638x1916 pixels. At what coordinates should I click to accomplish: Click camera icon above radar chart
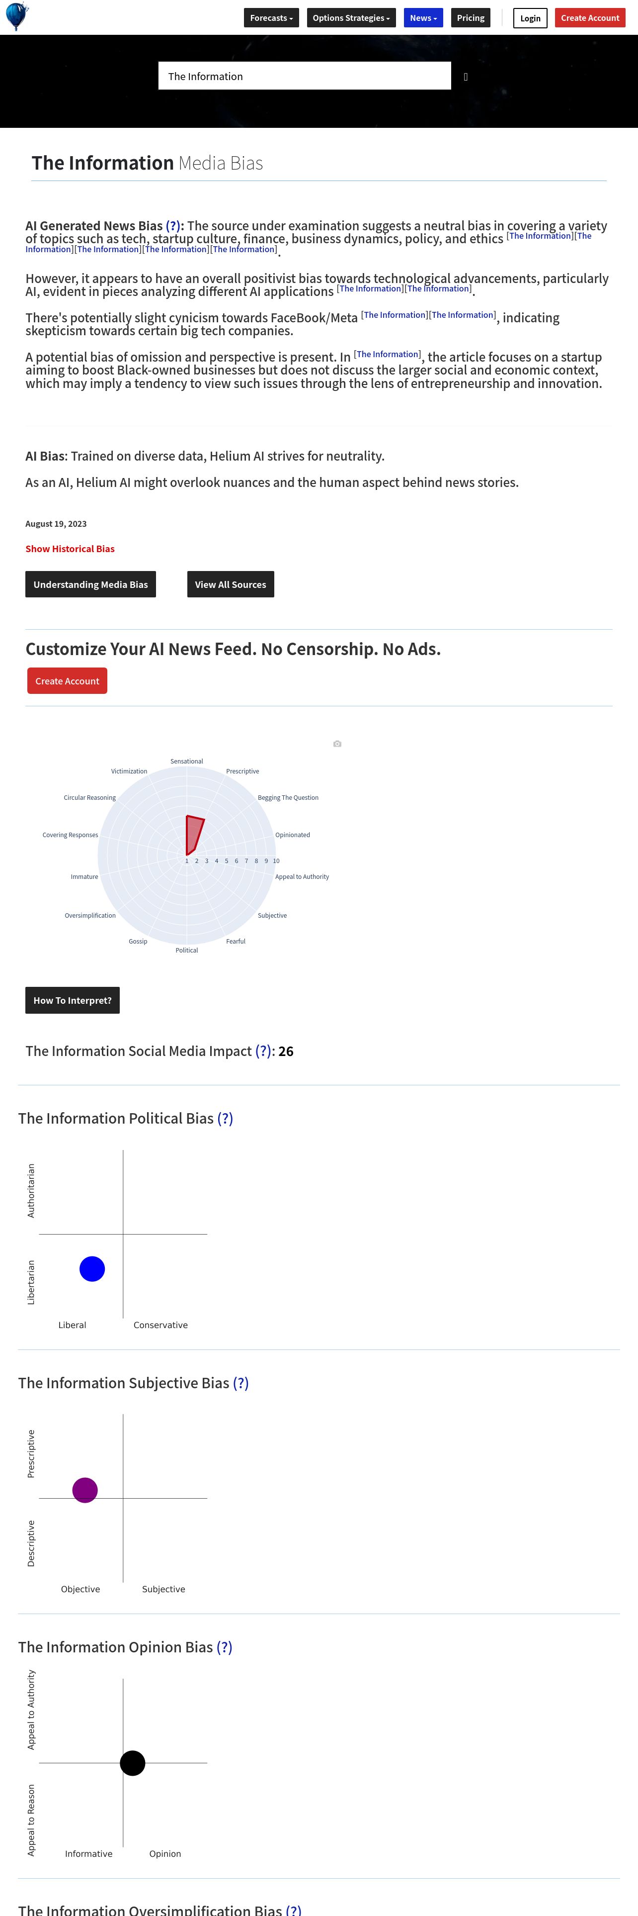(337, 744)
